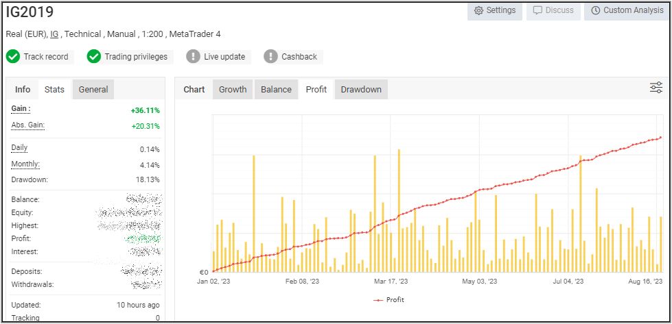Click the Track record green checkmark

[x=12, y=57]
